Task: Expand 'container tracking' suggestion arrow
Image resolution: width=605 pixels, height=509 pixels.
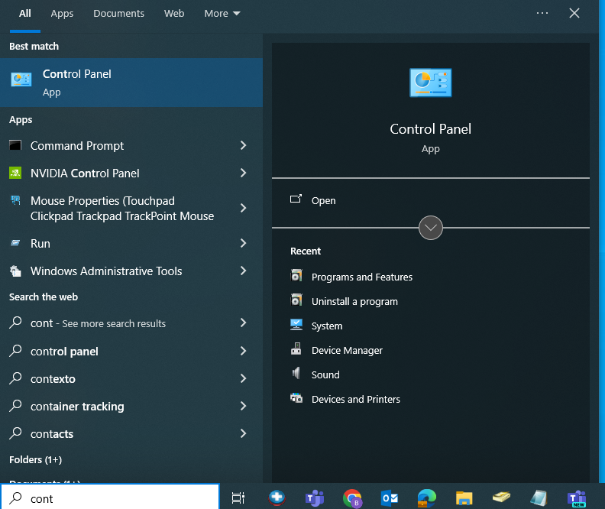Action: 243,406
